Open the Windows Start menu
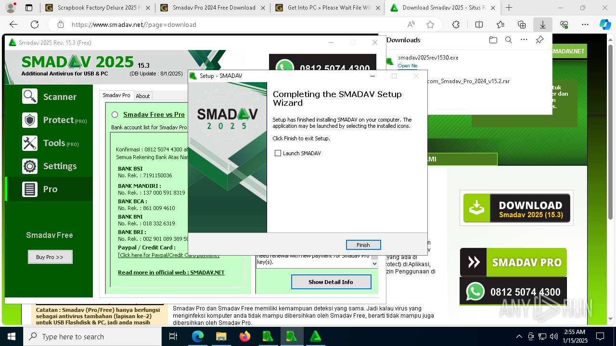 tap(12, 336)
